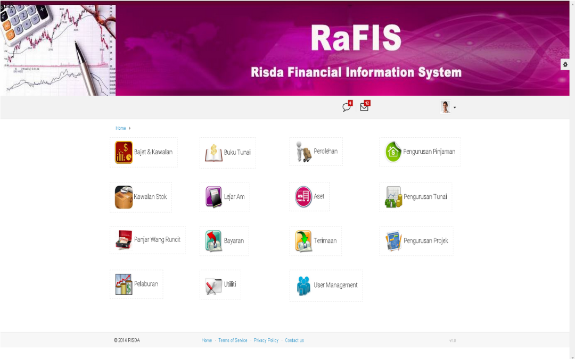Open the chat notifications bubble icon
This screenshot has width=575, height=359.
[347, 107]
